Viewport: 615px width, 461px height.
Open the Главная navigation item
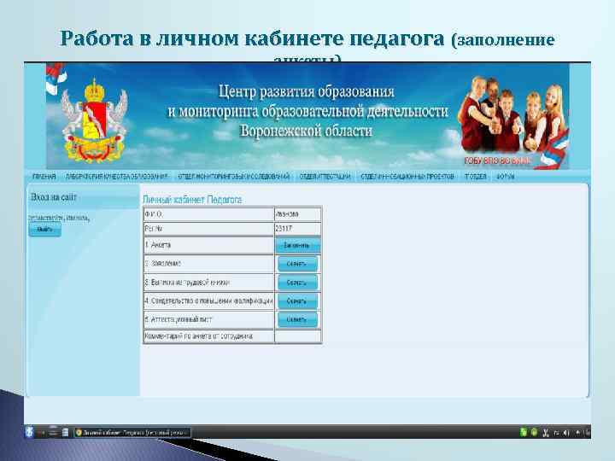[44, 177]
